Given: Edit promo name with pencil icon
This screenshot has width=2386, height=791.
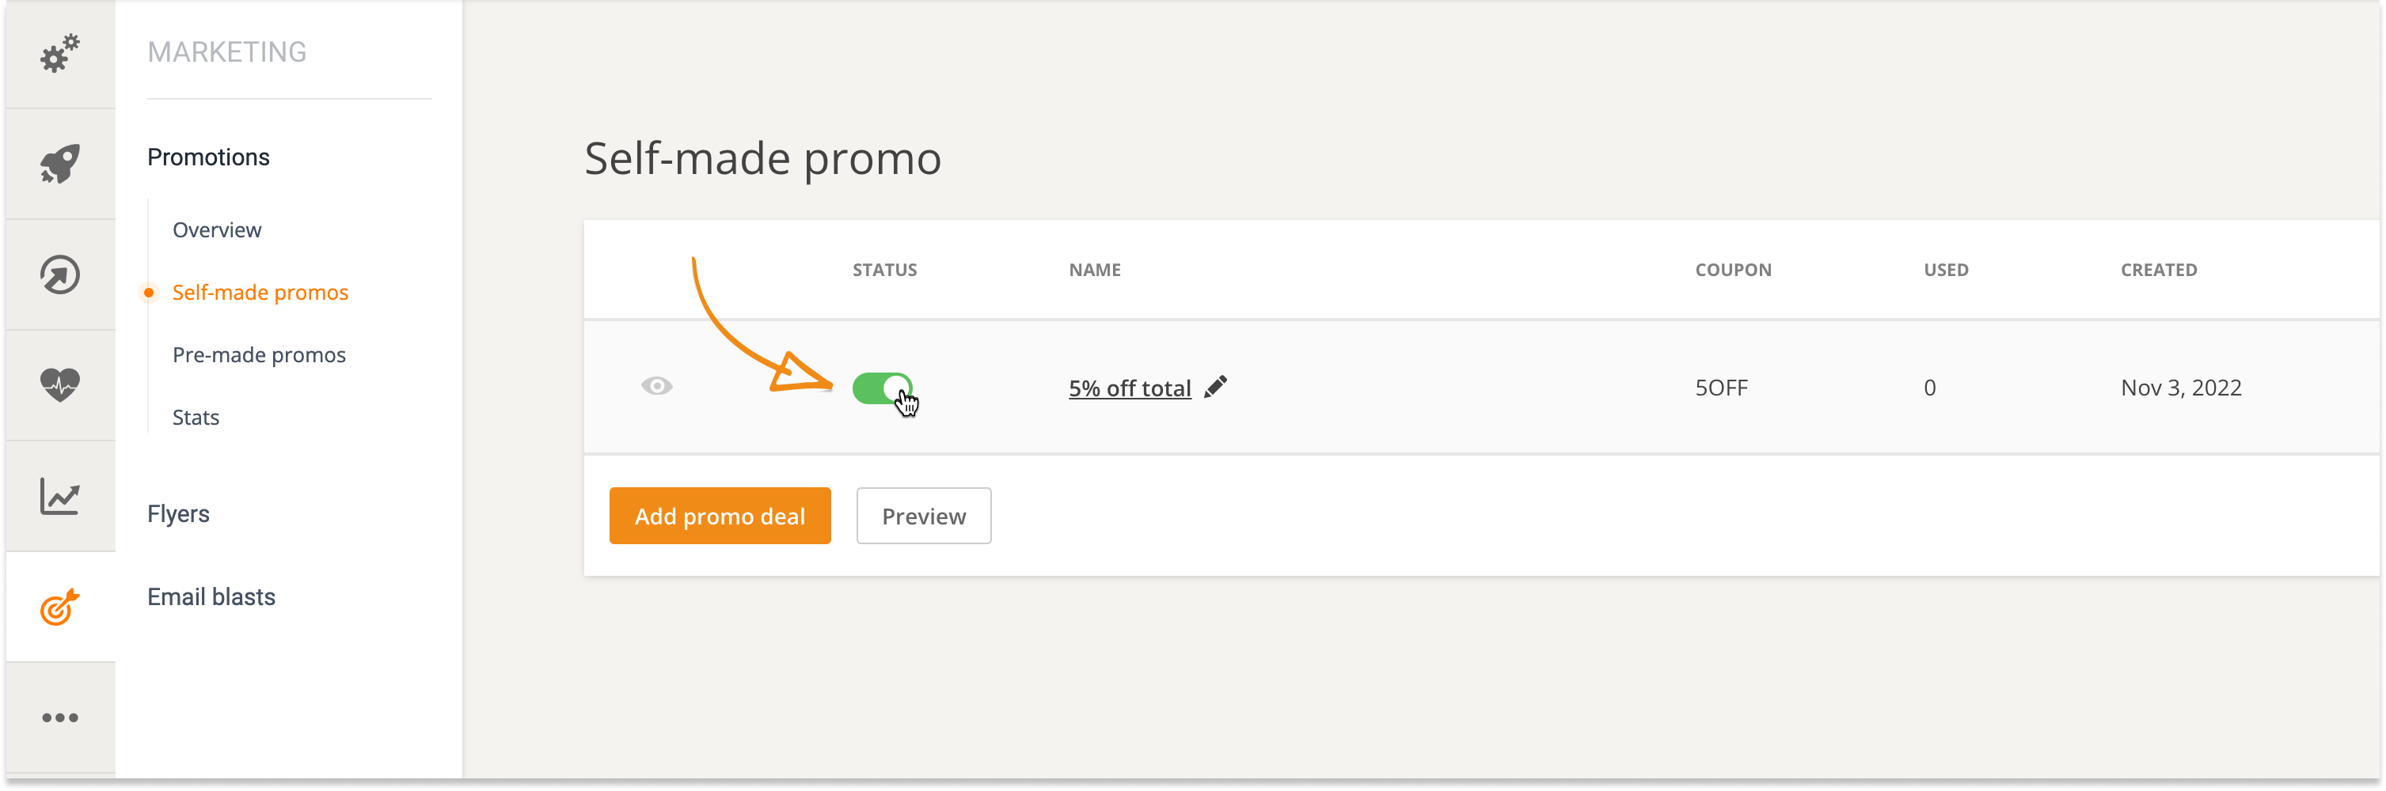Looking at the screenshot, I should (1215, 387).
